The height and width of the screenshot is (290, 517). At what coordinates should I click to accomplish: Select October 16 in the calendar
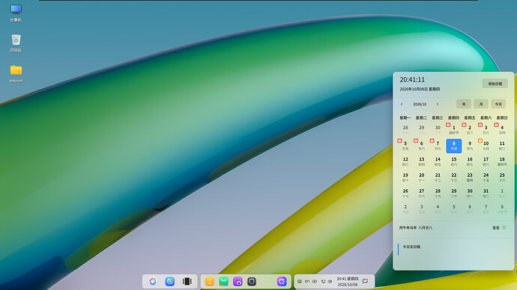470,161
